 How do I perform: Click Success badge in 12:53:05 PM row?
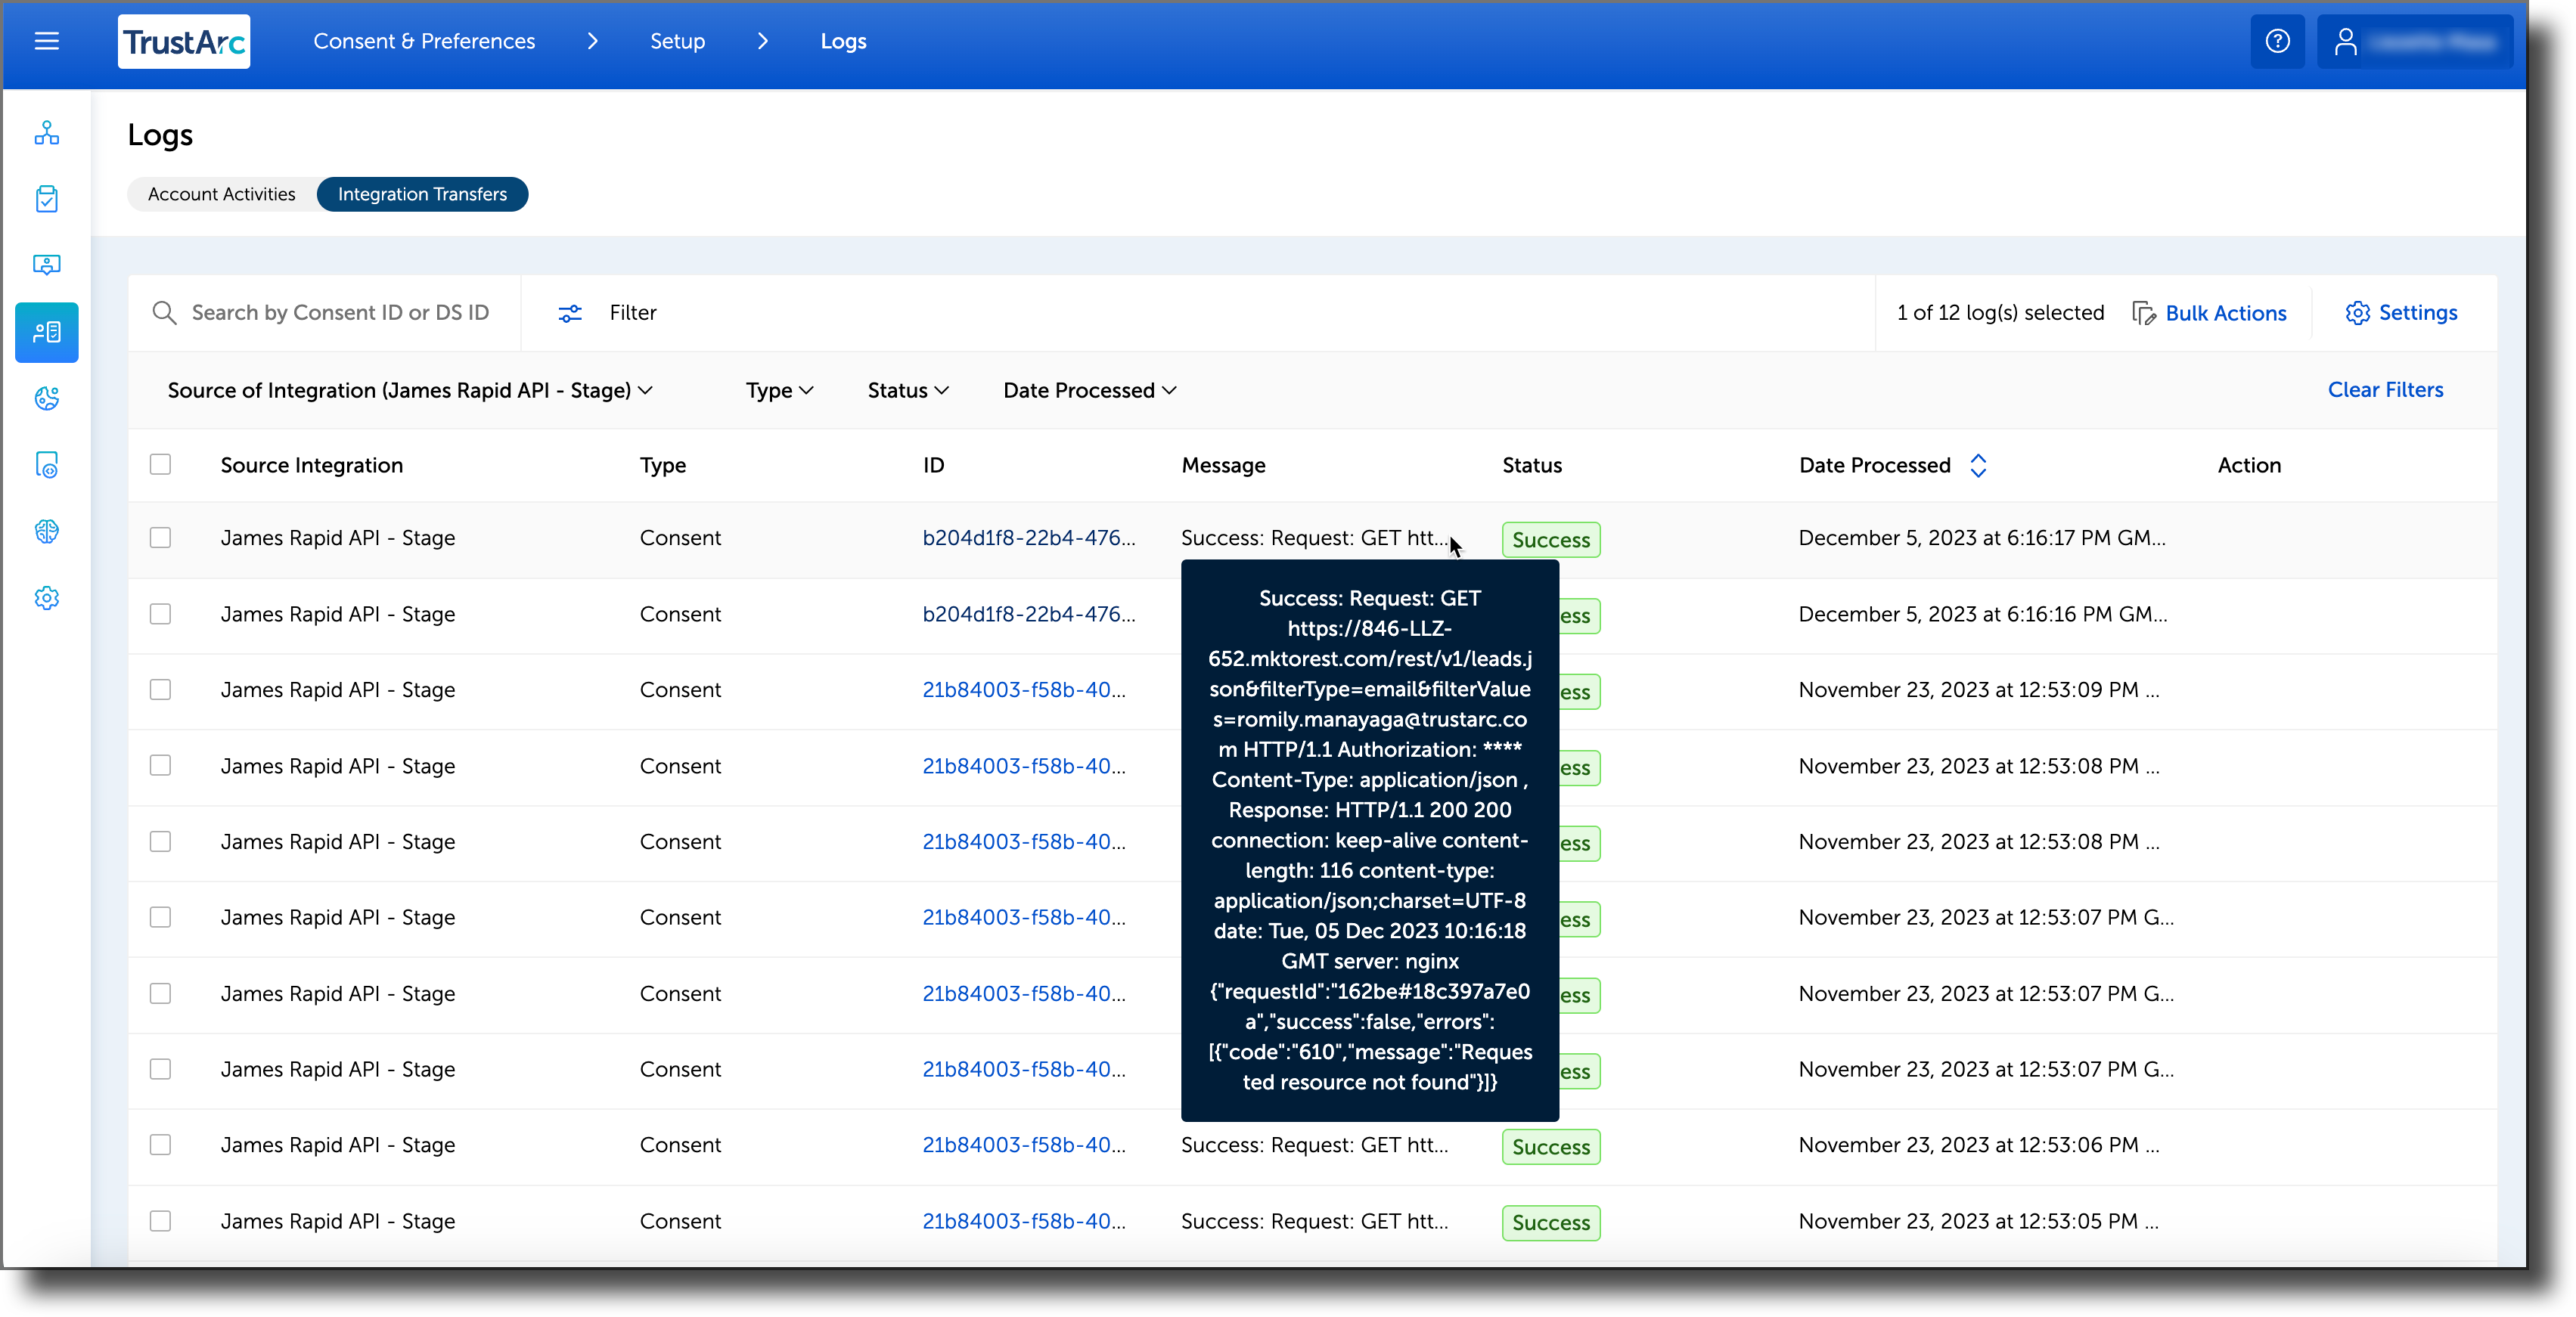[x=1550, y=1223]
